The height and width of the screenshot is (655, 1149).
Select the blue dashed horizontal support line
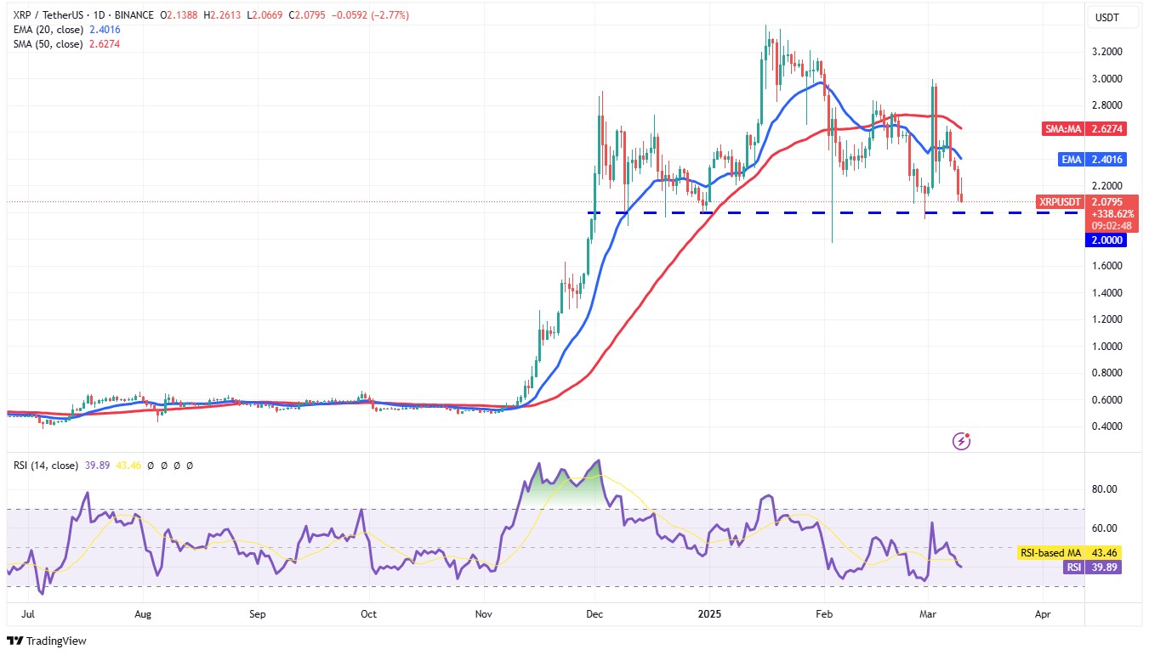click(x=833, y=212)
